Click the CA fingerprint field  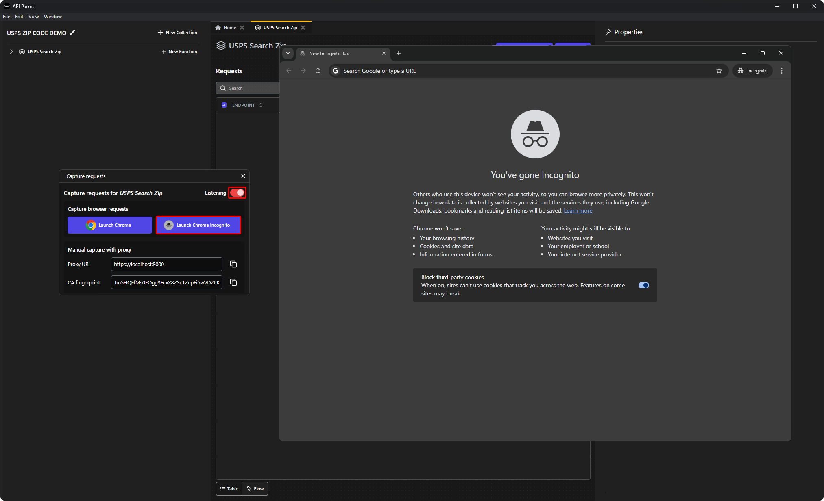167,282
